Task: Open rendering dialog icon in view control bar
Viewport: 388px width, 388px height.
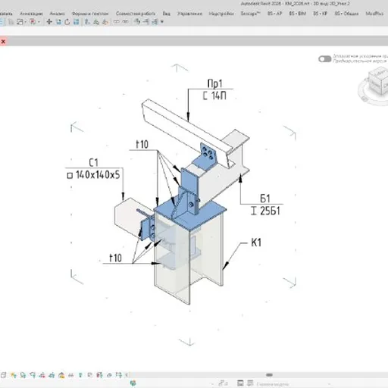Action: click(33, 375)
